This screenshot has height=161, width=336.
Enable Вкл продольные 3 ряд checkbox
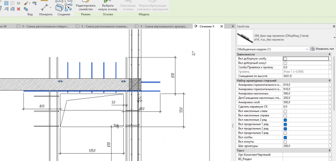click(285, 133)
